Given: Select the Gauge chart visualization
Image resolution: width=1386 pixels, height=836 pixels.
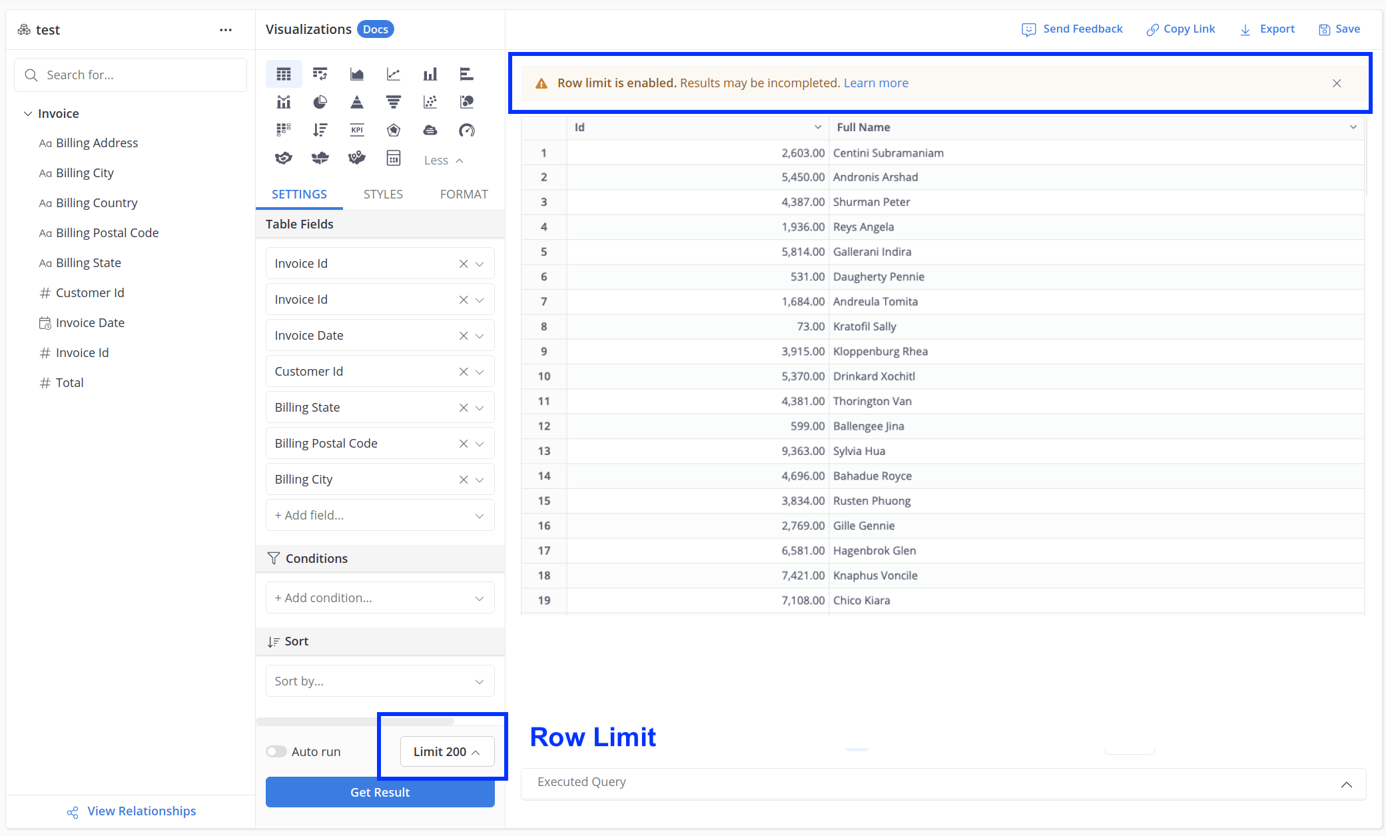Looking at the screenshot, I should (467, 130).
